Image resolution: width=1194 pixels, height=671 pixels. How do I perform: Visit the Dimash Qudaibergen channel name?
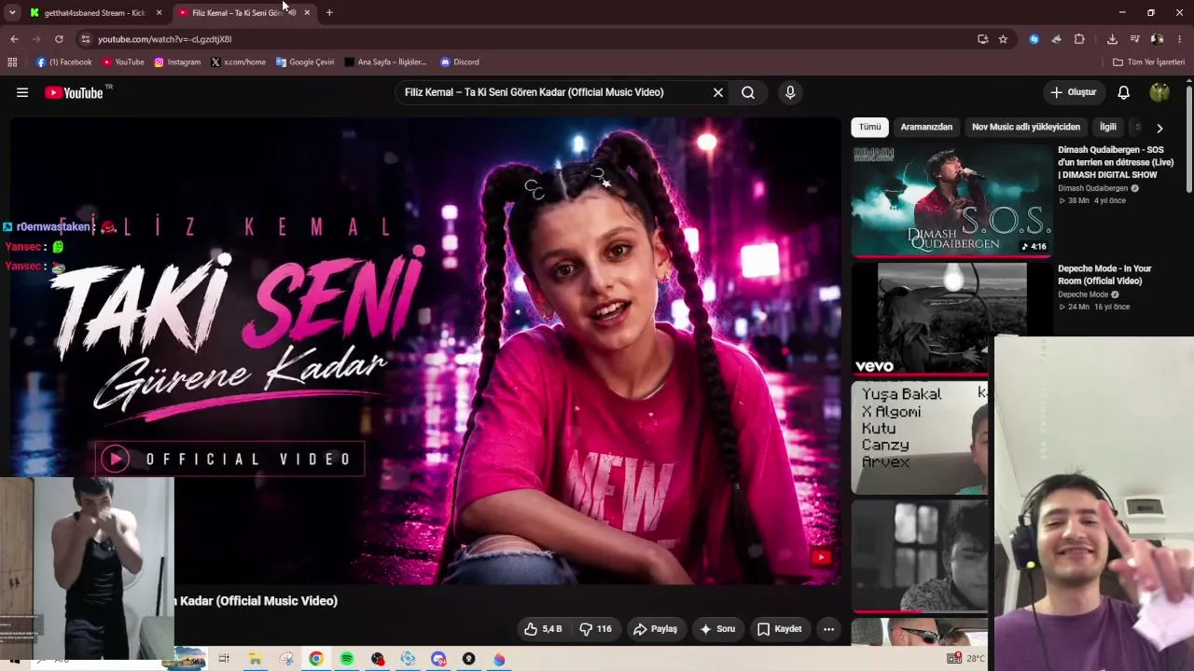pyautogui.click(x=1092, y=188)
